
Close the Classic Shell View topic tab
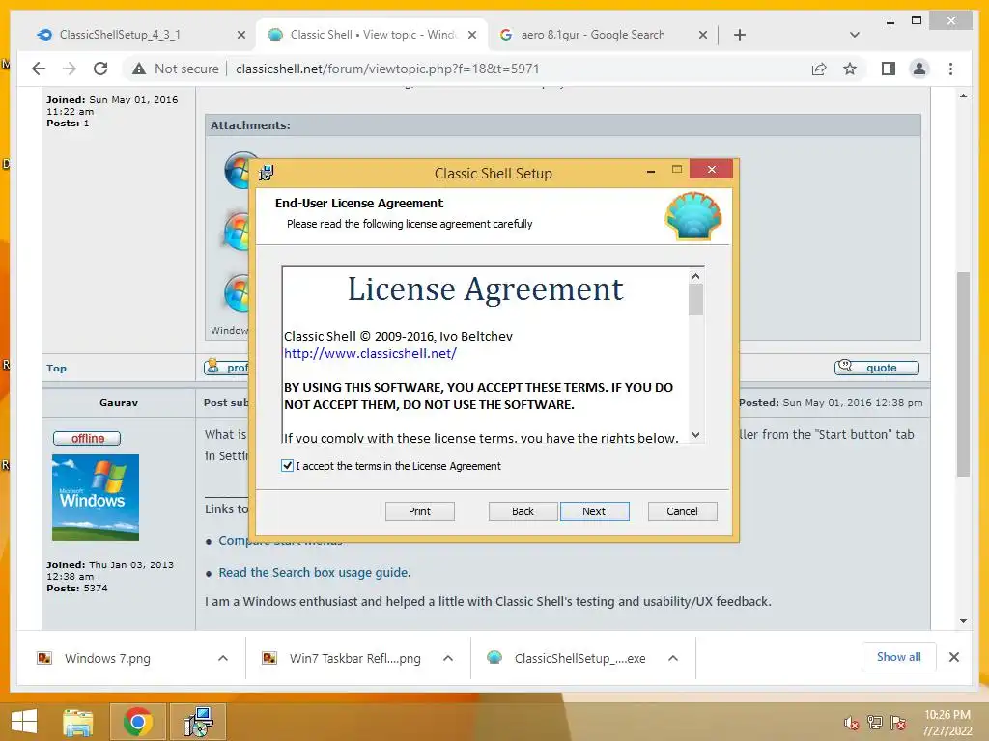[x=471, y=36]
